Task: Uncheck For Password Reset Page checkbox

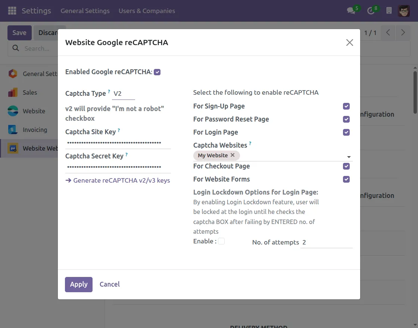Action: click(346, 119)
